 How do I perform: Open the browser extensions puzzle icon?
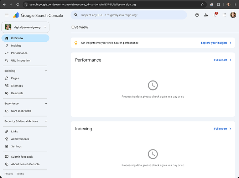(218, 4)
